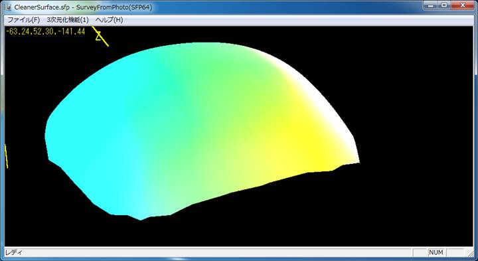Click the SurveyFromPhoto app icon in title bar
Viewport: 478px width, 261px height.
(x=8, y=7)
